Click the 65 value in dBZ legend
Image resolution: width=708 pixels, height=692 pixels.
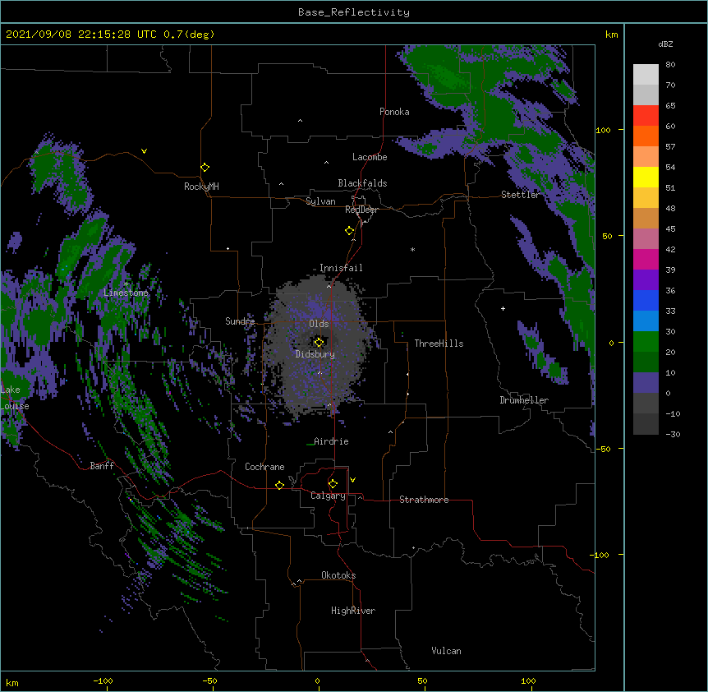[x=670, y=106]
